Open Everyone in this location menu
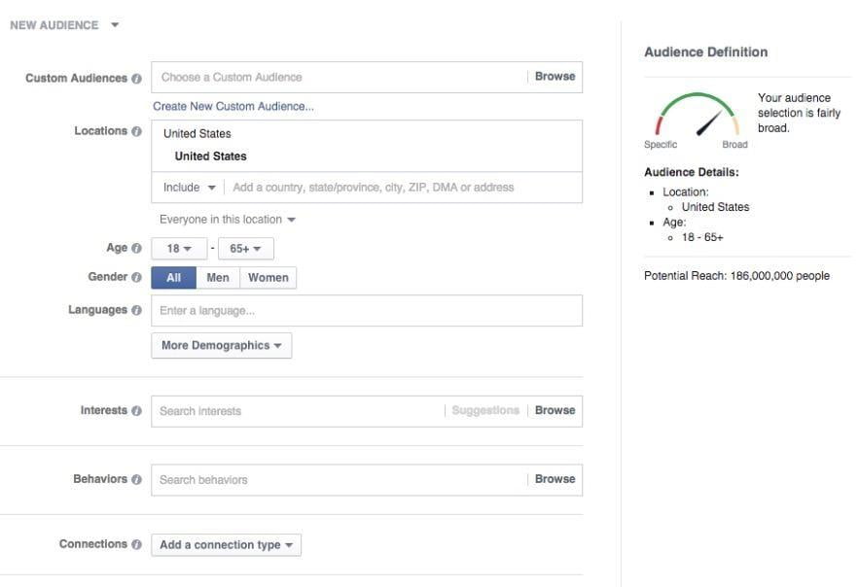This screenshot has height=587, width=859. coord(227,220)
